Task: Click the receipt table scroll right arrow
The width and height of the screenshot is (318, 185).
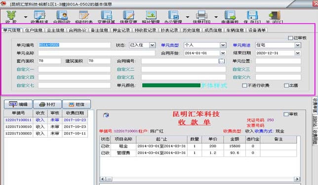Action: 297,179
